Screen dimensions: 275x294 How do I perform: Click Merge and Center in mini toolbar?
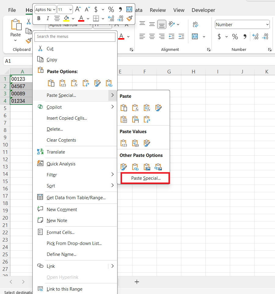129,9
